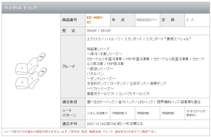Open the サイドエアバッグ link

click(x=196, y=111)
